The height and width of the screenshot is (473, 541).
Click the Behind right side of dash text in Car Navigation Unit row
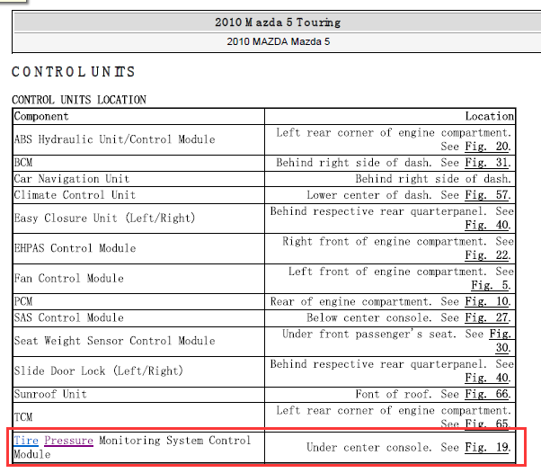[x=432, y=179]
